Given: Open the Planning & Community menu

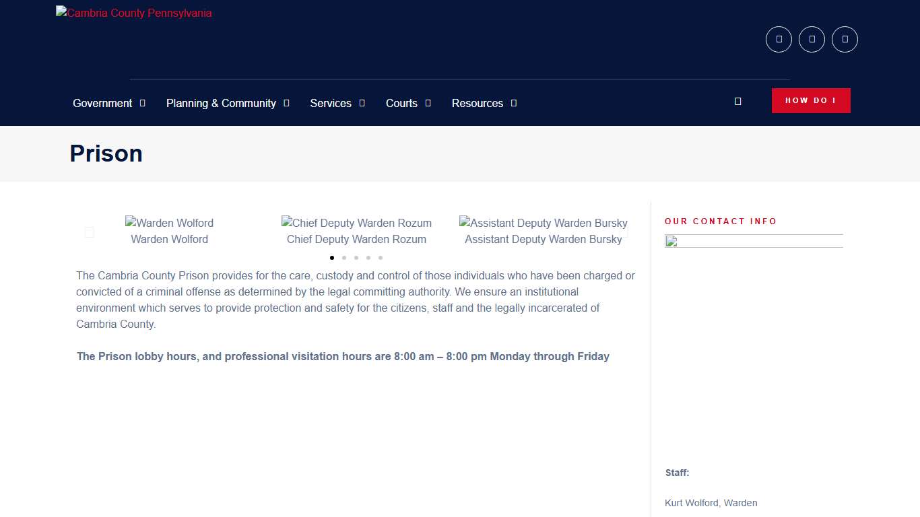Looking at the screenshot, I should tap(221, 103).
